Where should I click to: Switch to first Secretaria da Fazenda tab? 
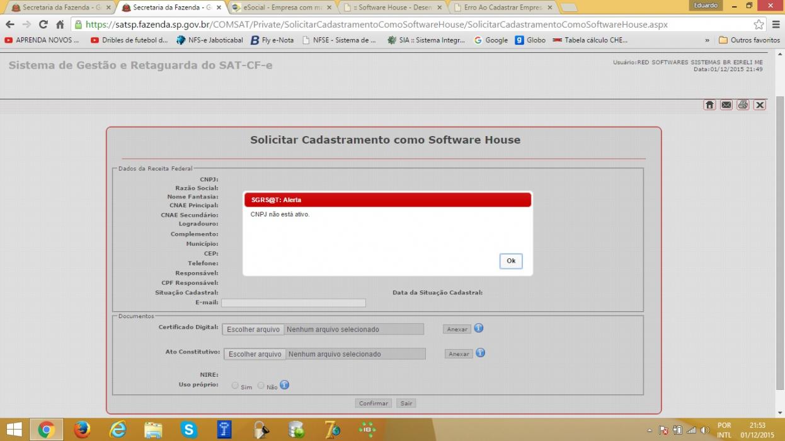pyautogui.click(x=61, y=8)
